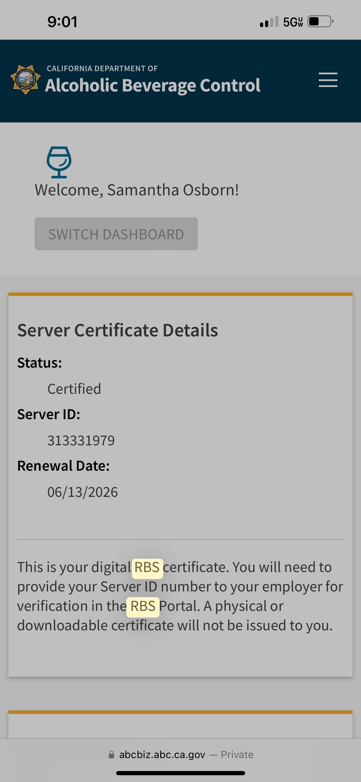Tap the Alcoholic Beverage Control site title
The width and height of the screenshot is (361, 782).
pos(152,85)
